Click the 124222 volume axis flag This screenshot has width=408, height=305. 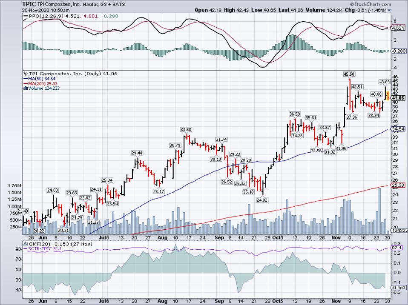pos(399,230)
